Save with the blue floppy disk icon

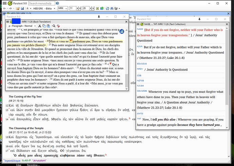click(22, 8)
